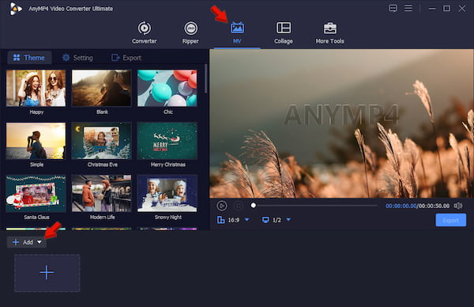
Task: Maximize the AnyMP4 window
Action: point(446,8)
